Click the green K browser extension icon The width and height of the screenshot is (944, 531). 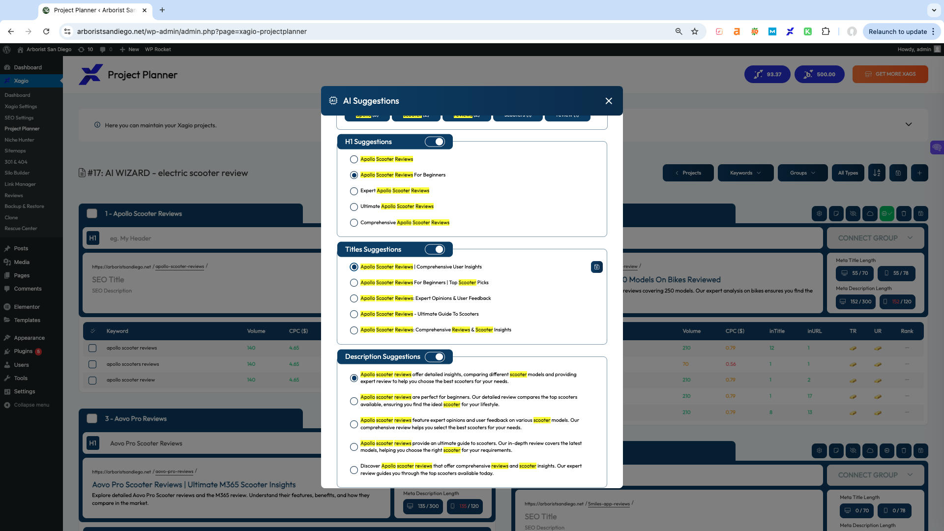pyautogui.click(x=808, y=31)
